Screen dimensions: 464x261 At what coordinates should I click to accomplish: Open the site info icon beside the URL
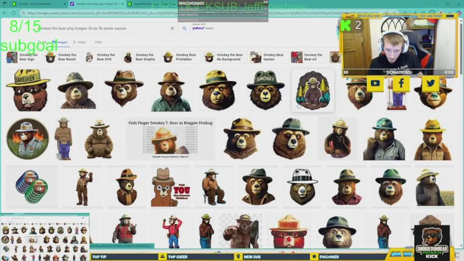(x=23, y=13)
